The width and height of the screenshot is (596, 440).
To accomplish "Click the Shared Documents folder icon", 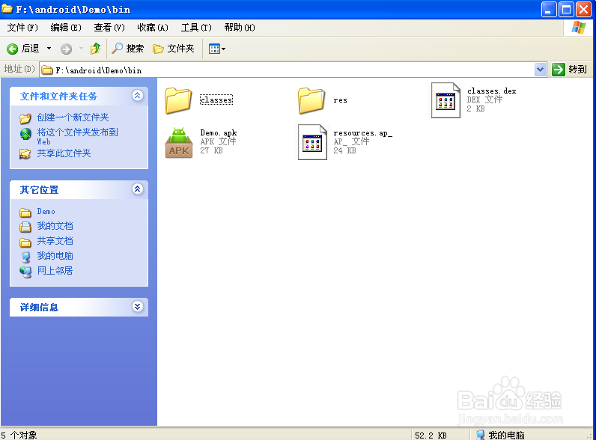I will (x=25, y=242).
